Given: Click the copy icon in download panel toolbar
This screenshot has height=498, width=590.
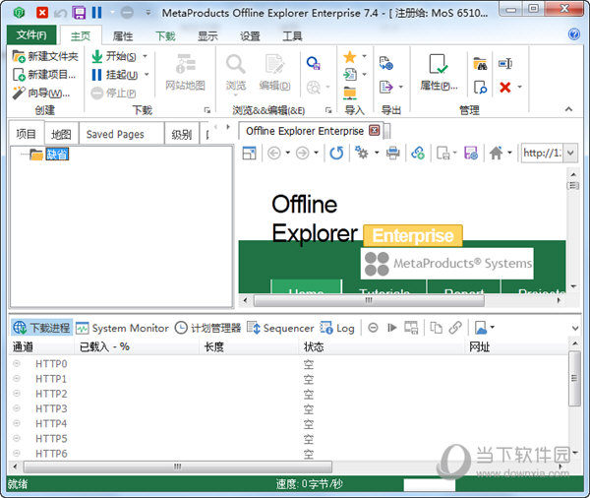Looking at the screenshot, I should 436,328.
